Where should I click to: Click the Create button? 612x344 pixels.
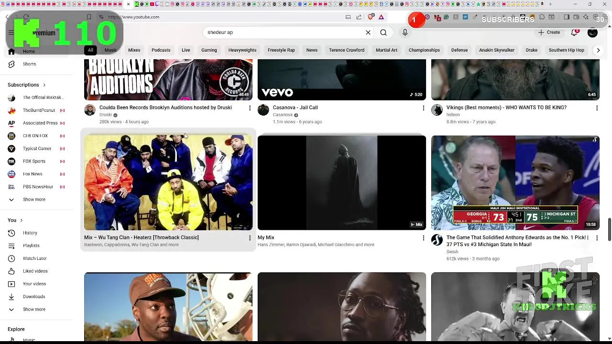pyautogui.click(x=549, y=32)
